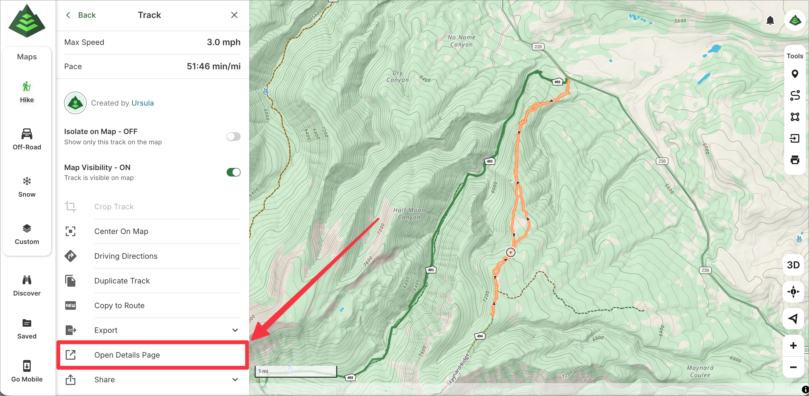Expand the Export options chevron
The height and width of the screenshot is (396, 809).
[x=235, y=330]
